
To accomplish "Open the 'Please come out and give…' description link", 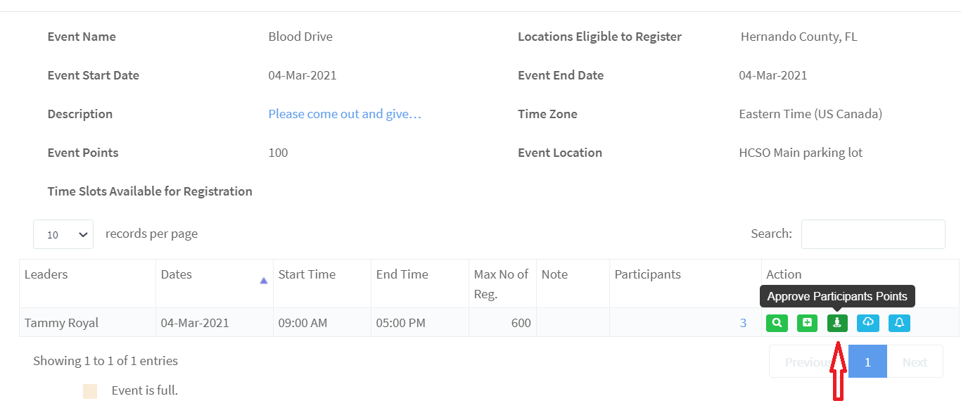I will (345, 114).
